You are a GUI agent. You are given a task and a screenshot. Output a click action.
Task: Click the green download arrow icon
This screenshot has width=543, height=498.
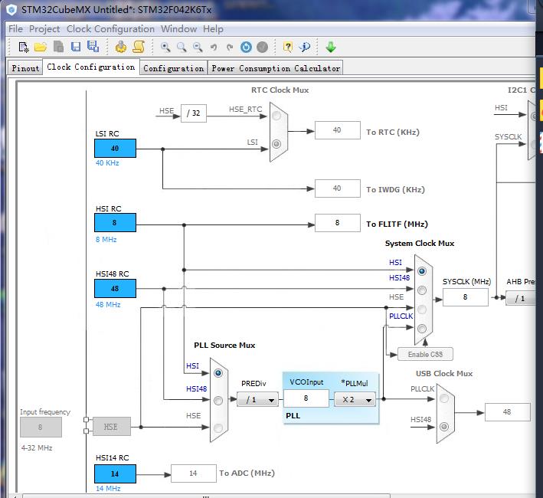click(331, 48)
